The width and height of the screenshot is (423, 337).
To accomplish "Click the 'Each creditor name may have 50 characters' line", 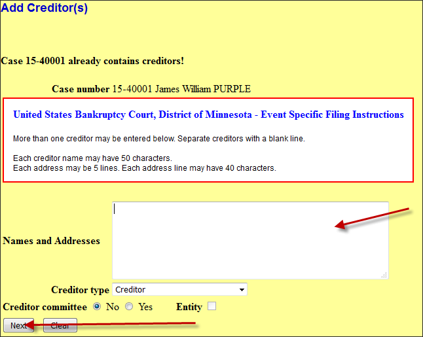I will (92, 158).
